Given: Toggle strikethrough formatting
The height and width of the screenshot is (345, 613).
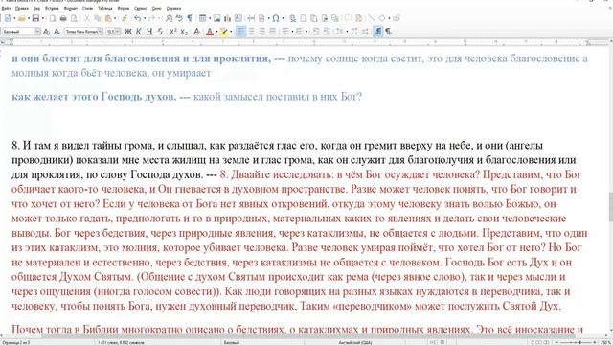Looking at the screenshot, I should click(x=160, y=32).
